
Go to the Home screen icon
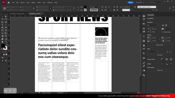tap(8, 2)
